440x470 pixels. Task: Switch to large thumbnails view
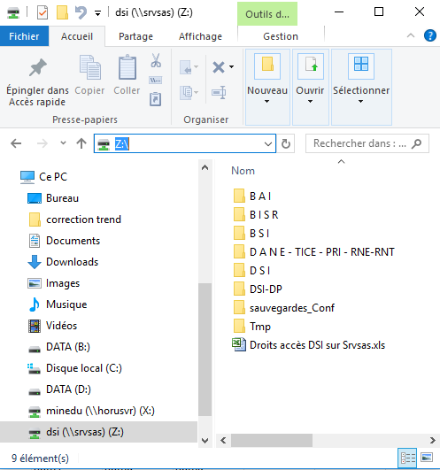[x=427, y=458]
